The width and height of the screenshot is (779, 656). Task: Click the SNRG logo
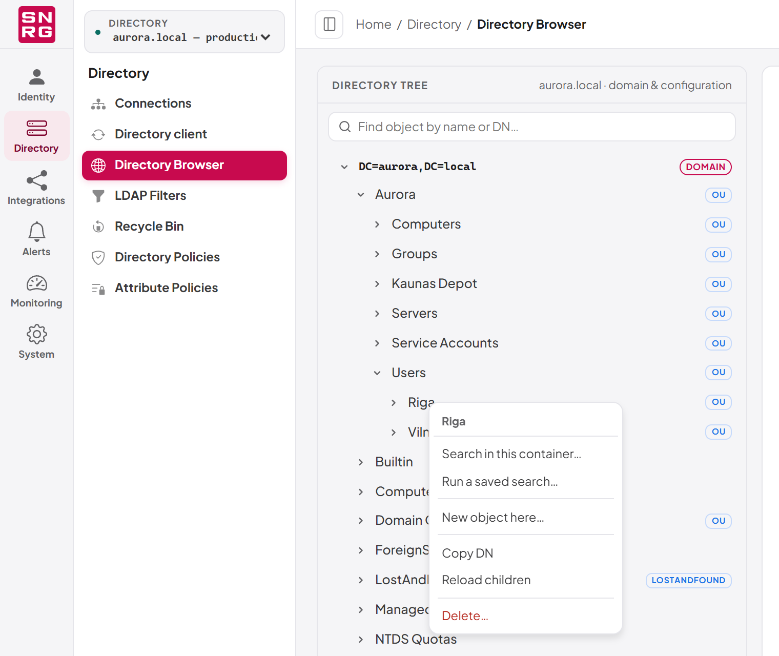(x=37, y=25)
